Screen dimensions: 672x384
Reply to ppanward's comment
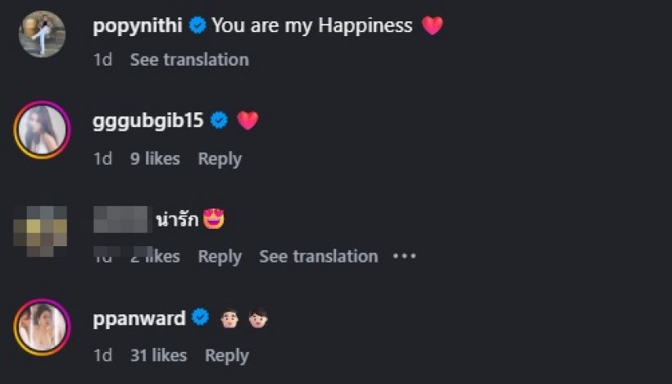tap(226, 355)
